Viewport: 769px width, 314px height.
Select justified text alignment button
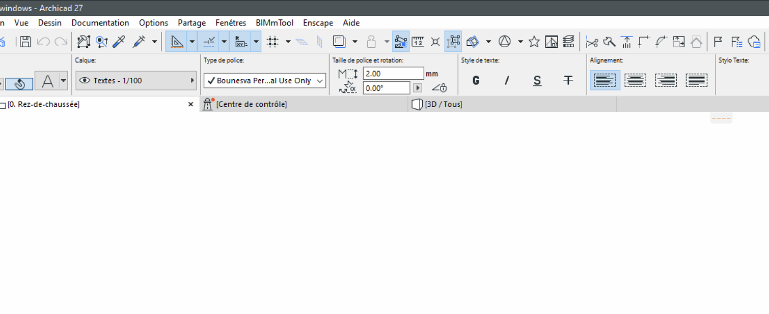[697, 80]
